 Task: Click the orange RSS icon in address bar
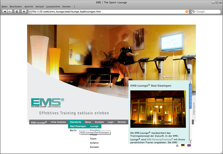[x=187, y=12]
